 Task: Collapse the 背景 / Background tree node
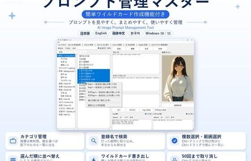[58, 71]
